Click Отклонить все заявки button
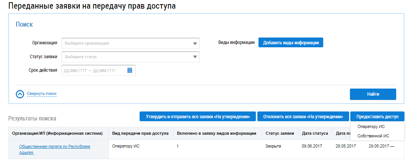The height and width of the screenshot is (167, 409). point(303,117)
